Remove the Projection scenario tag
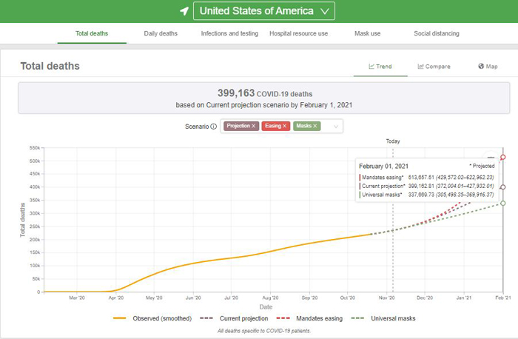This screenshot has width=518, height=339. (253, 126)
